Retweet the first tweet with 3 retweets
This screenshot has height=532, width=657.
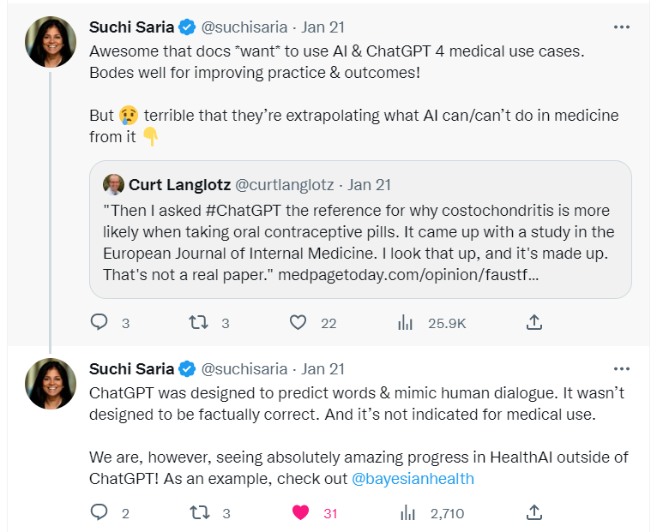pyautogui.click(x=198, y=323)
